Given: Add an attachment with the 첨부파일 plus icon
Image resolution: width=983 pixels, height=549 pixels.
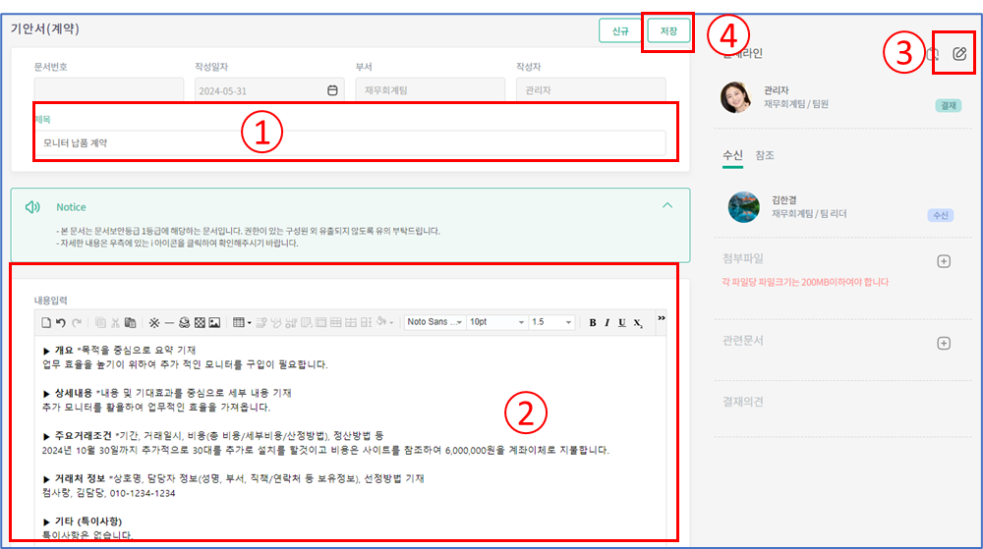Looking at the screenshot, I should (x=944, y=261).
